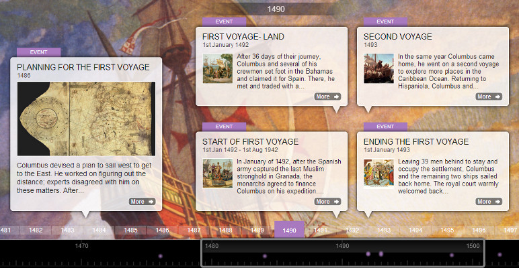Click the date '1st January 1493'

[387, 150]
